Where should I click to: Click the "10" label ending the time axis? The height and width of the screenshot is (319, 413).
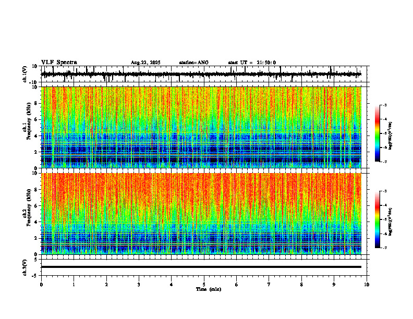point(367,285)
